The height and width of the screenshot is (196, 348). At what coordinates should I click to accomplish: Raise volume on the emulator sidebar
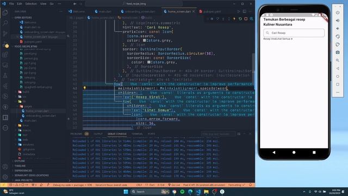[338, 21]
